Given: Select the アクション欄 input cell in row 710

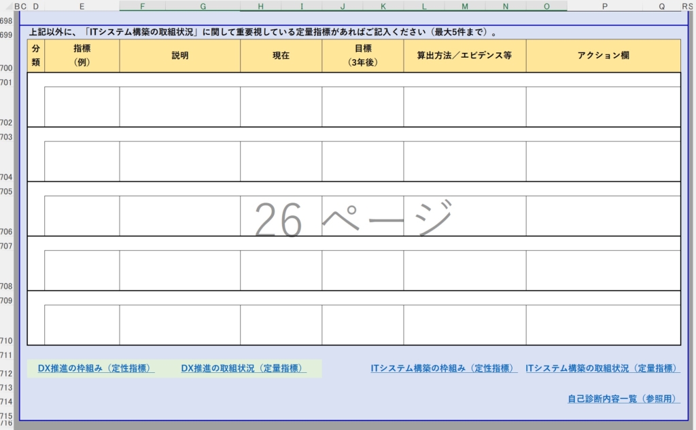Looking at the screenshot, I should 604,325.
